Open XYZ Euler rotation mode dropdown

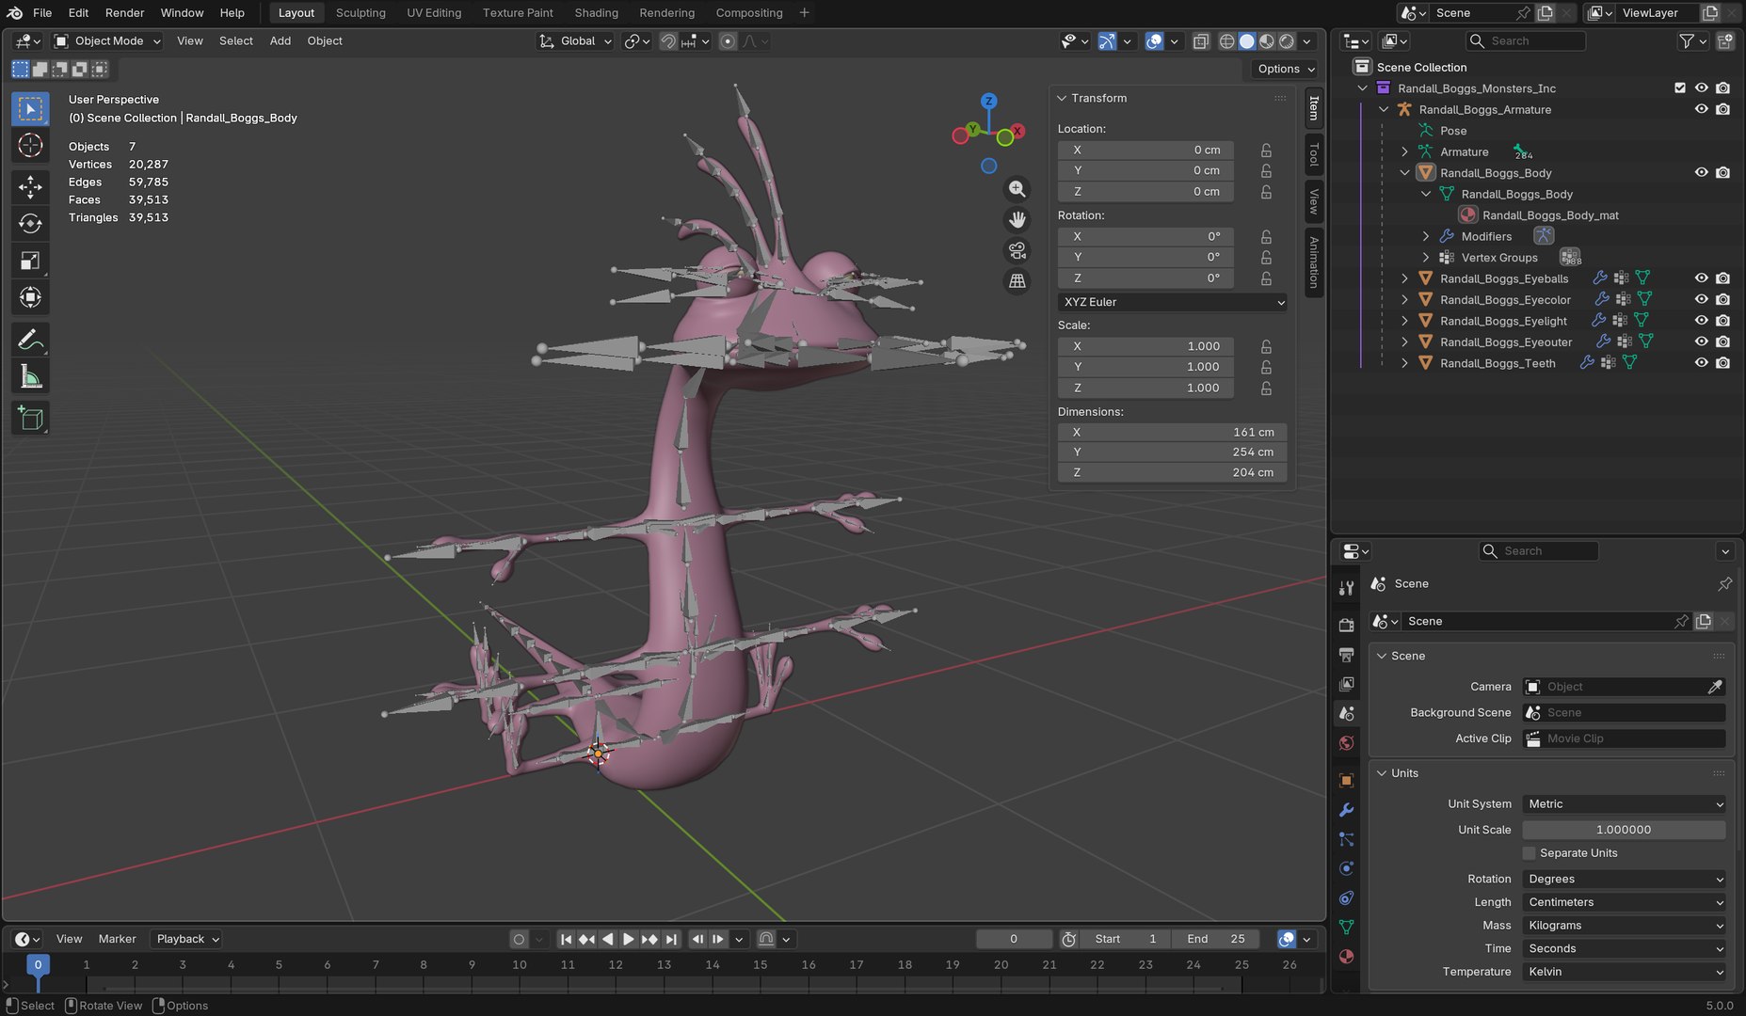click(x=1173, y=302)
